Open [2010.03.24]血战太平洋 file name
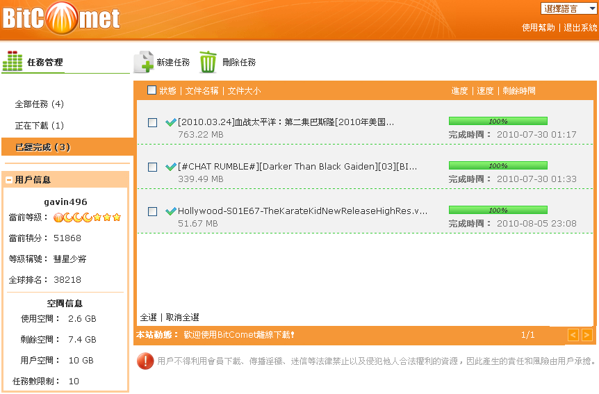Image resolution: width=599 pixels, height=394 pixels. (286, 122)
